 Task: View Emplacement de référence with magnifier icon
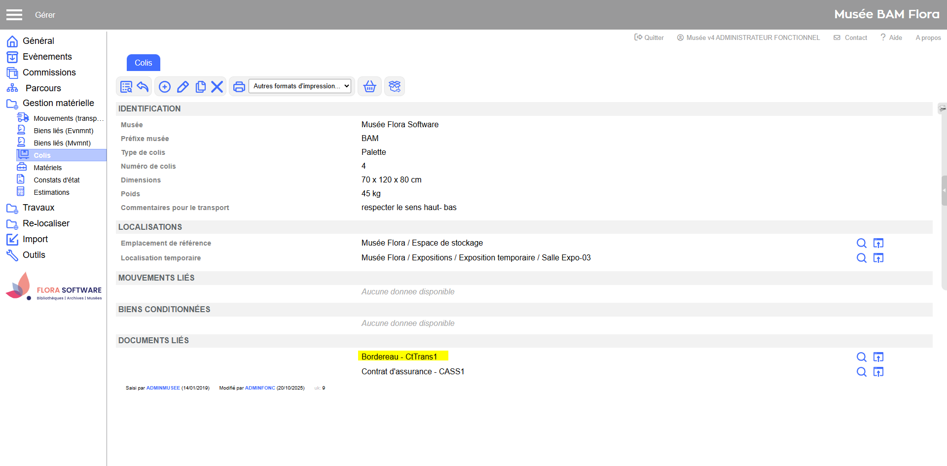point(861,243)
